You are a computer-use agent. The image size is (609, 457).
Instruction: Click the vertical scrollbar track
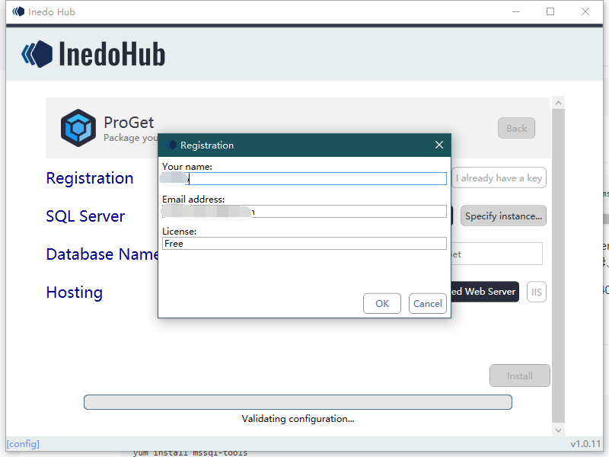coord(558,266)
